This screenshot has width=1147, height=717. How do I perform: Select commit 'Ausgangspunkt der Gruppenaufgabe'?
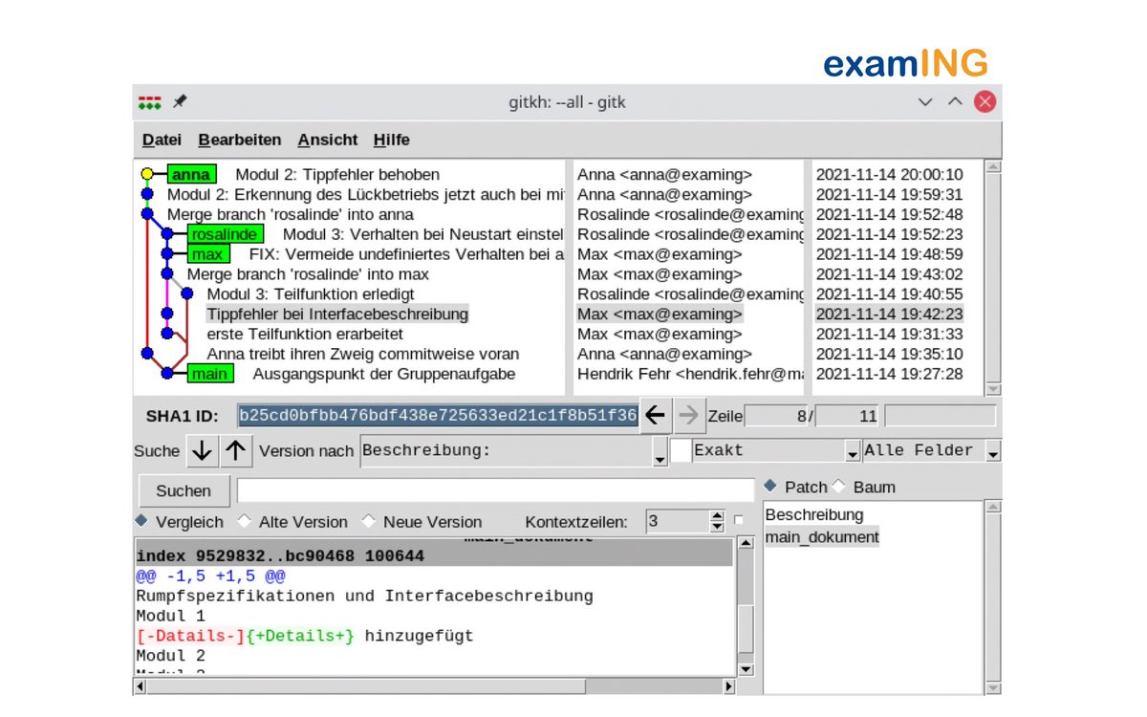coord(384,374)
